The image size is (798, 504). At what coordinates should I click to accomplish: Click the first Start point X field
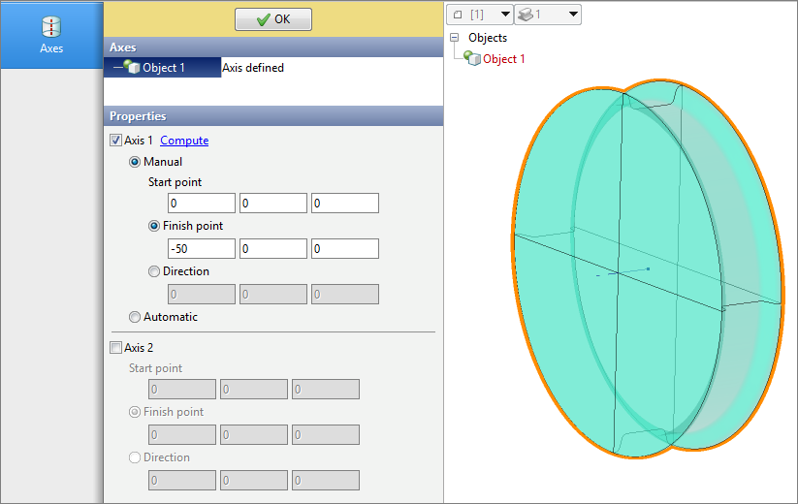[202, 204]
